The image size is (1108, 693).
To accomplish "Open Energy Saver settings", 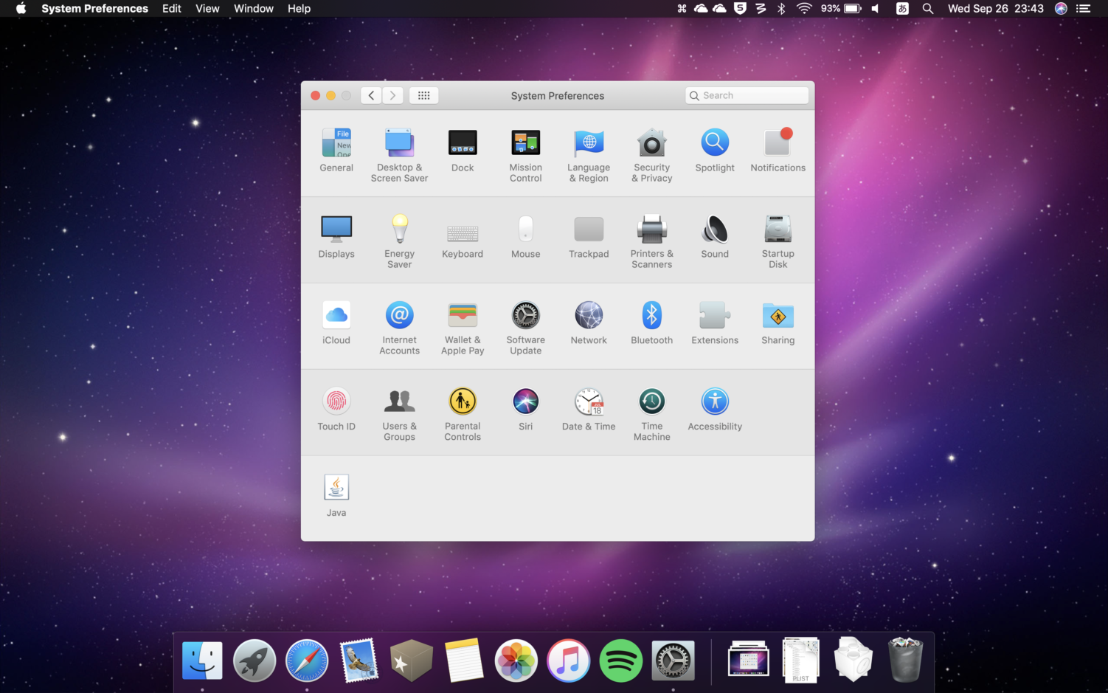I will (x=399, y=241).
